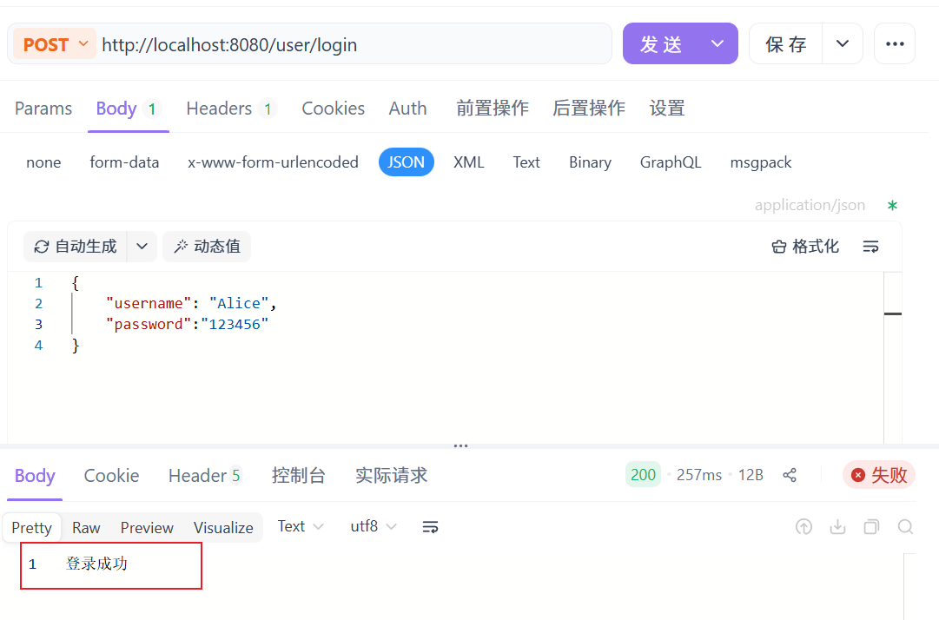
Task: Click the copy response icon
Action: (x=871, y=526)
